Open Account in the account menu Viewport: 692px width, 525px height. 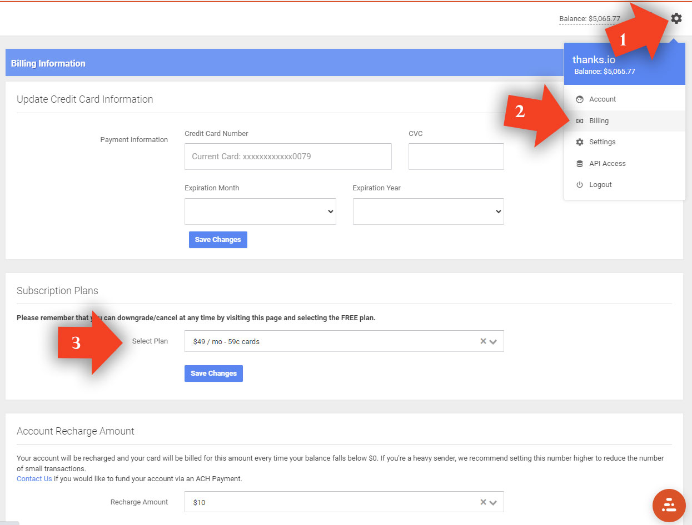point(603,99)
